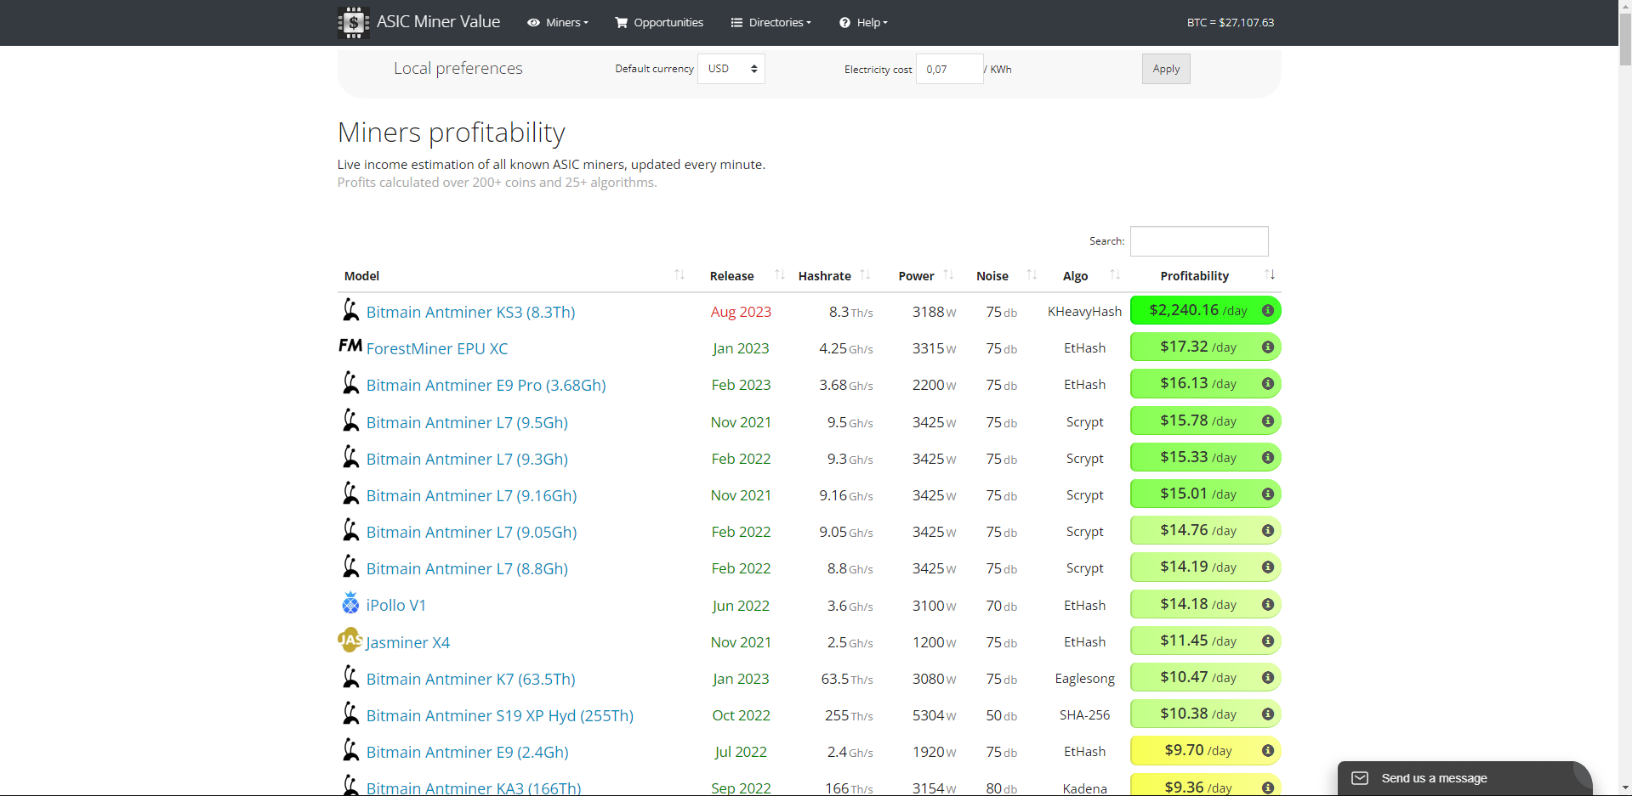Click the $2,240.16 /day profitability badge

1205,311
